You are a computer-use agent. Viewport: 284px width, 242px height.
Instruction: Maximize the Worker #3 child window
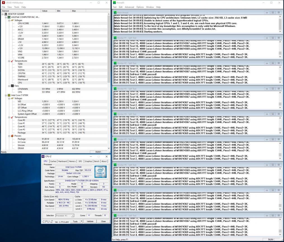tap(273, 89)
